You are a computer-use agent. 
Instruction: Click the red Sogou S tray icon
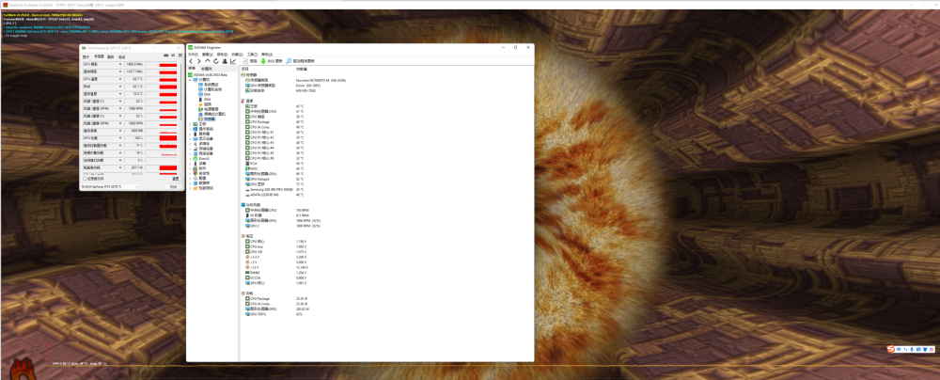(893, 349)
